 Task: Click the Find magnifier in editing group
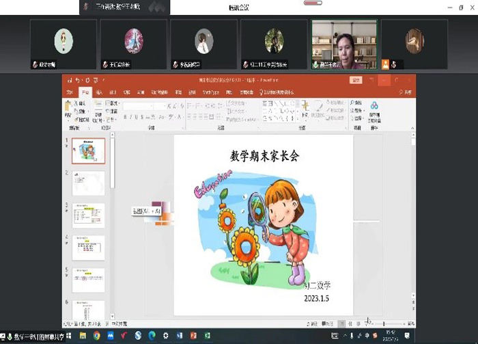[x=356, y=103]
